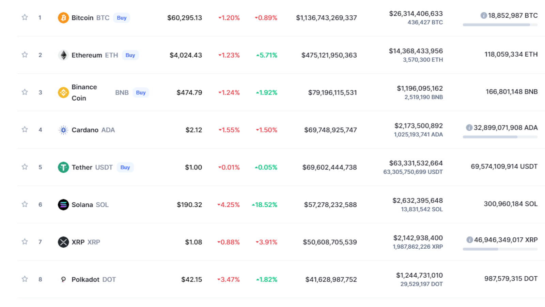545x307 pixels.
Task: Click XRP market cap $50,608,705,539
Action: click(x=330, y=242)
